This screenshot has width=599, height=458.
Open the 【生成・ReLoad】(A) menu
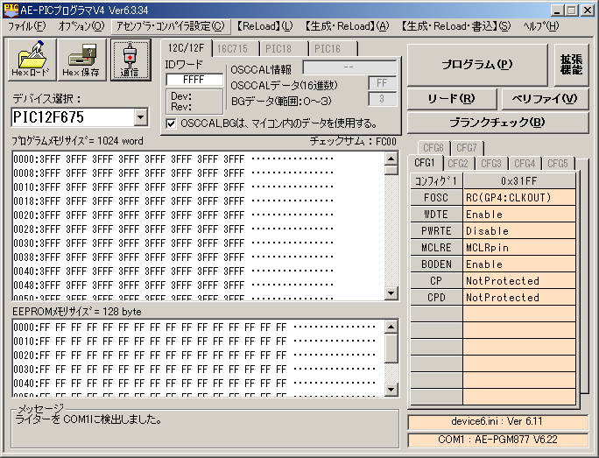[x=347, y=26]
